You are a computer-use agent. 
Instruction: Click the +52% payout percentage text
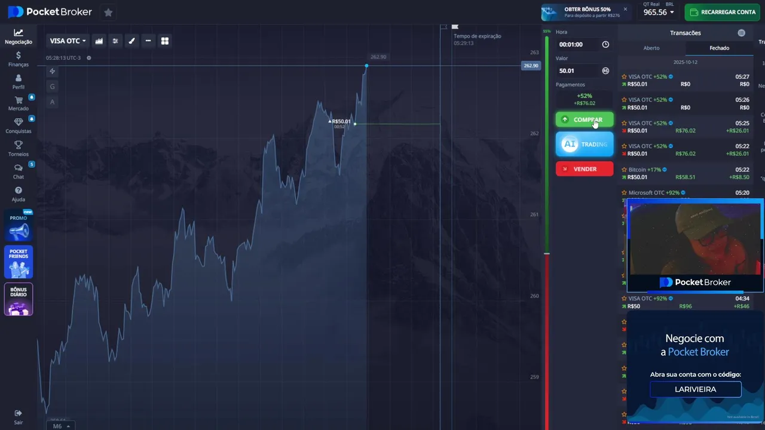(584, 96)
